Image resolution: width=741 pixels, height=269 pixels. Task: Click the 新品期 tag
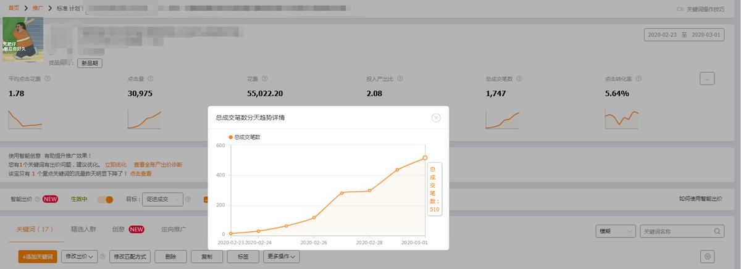pyautogui.click(x=90, y=63)
